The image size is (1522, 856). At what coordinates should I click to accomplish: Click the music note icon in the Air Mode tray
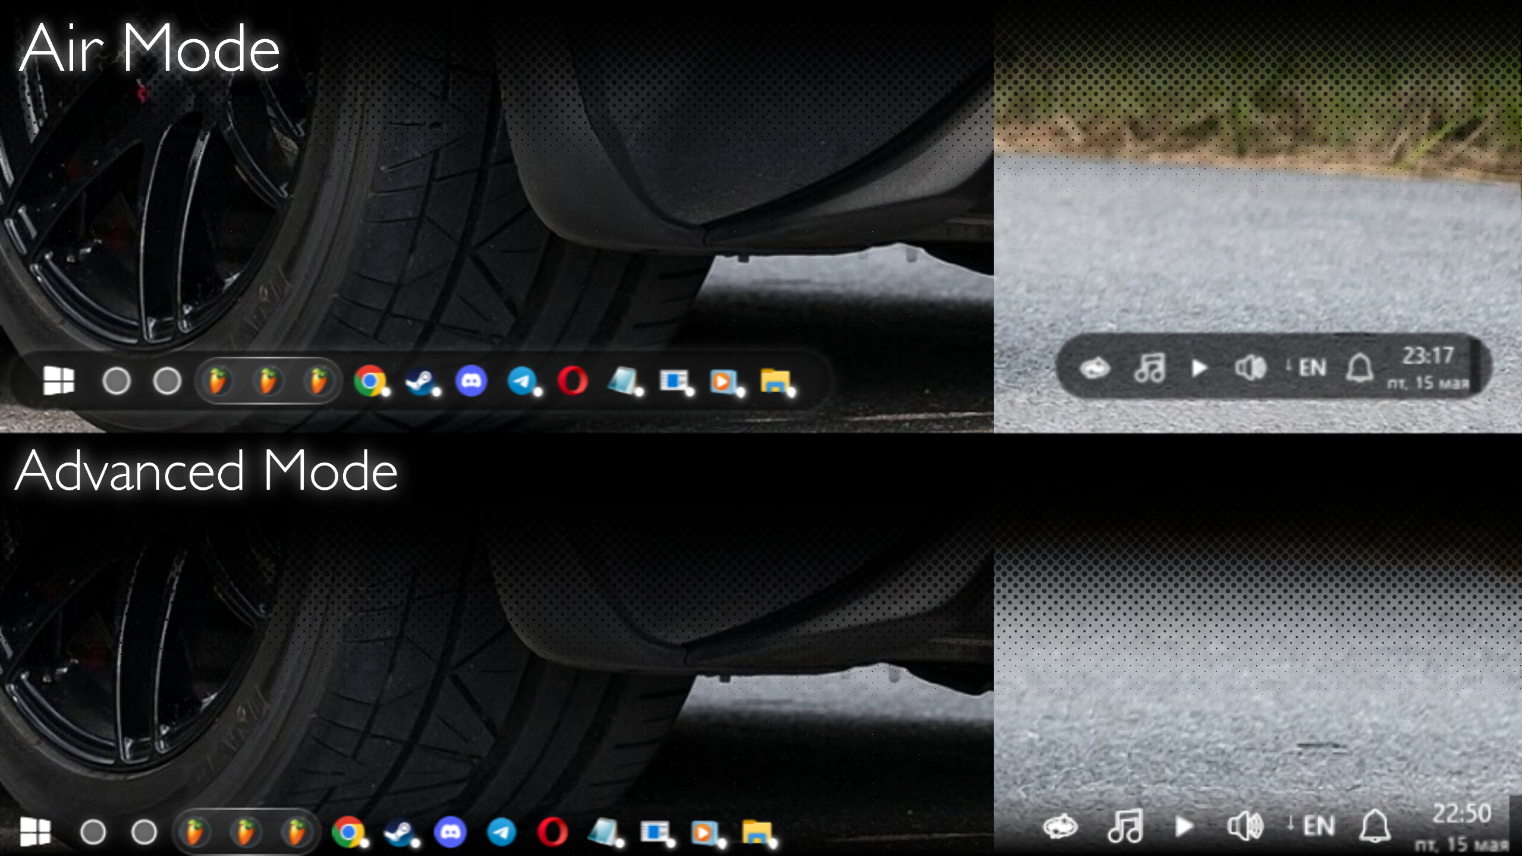click(x=1150, y=367)
